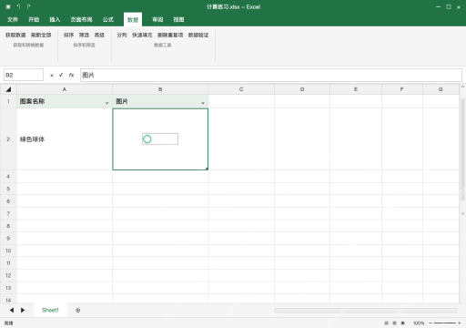This screenshot has height=328, width=466.
Task: Click vertical scrollbar down arrow
Action: [462, 213]
